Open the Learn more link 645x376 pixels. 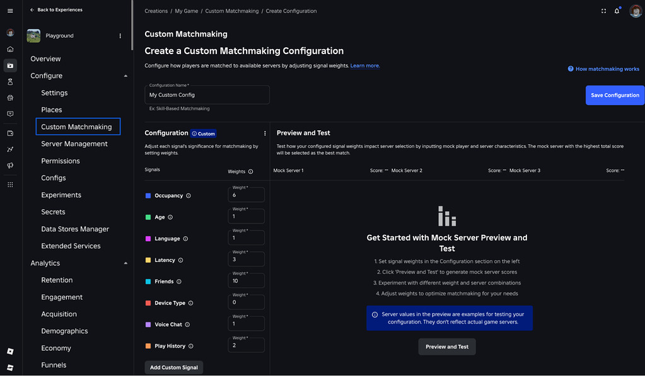tap(364, 65)
